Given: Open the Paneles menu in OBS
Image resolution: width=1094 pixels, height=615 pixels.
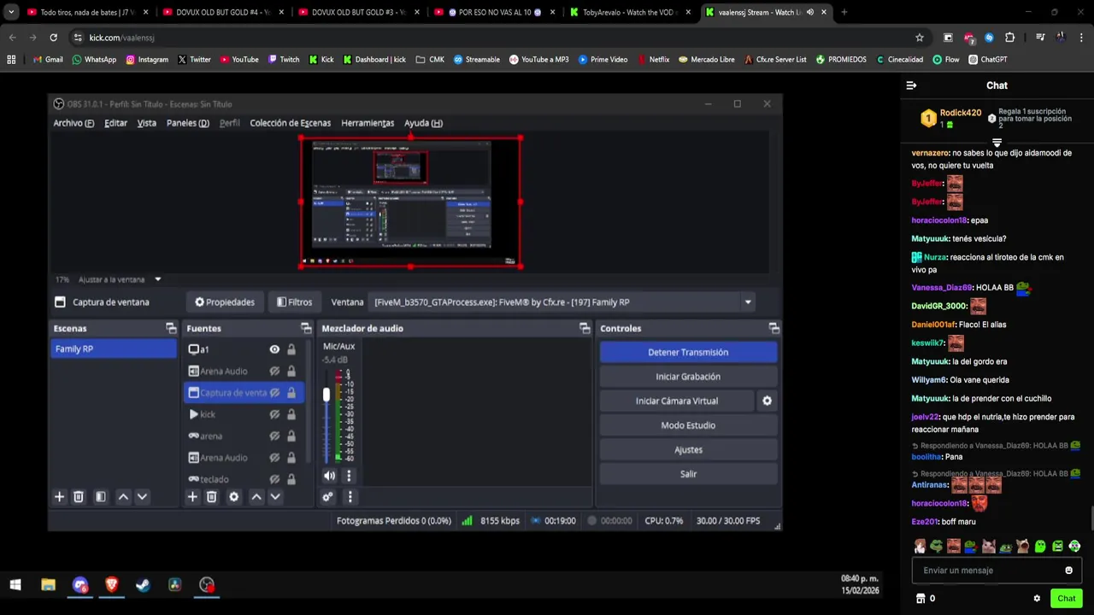Looking at the screenshot, I should click(x=187, y=123).
